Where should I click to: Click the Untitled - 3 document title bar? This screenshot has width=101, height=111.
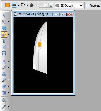tap(35, 14)
